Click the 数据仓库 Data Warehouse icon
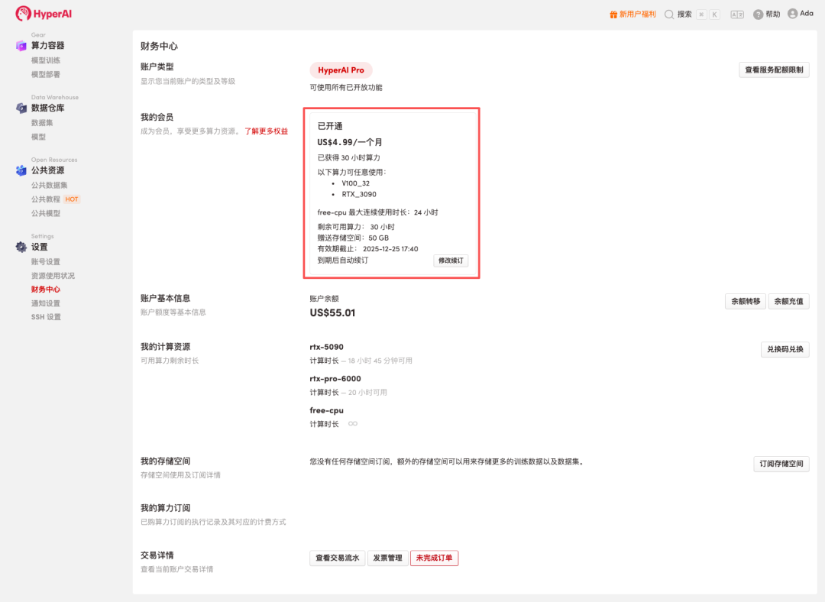Image resolution: width=825 pixels, height=602 pixels. click(21, 108)
